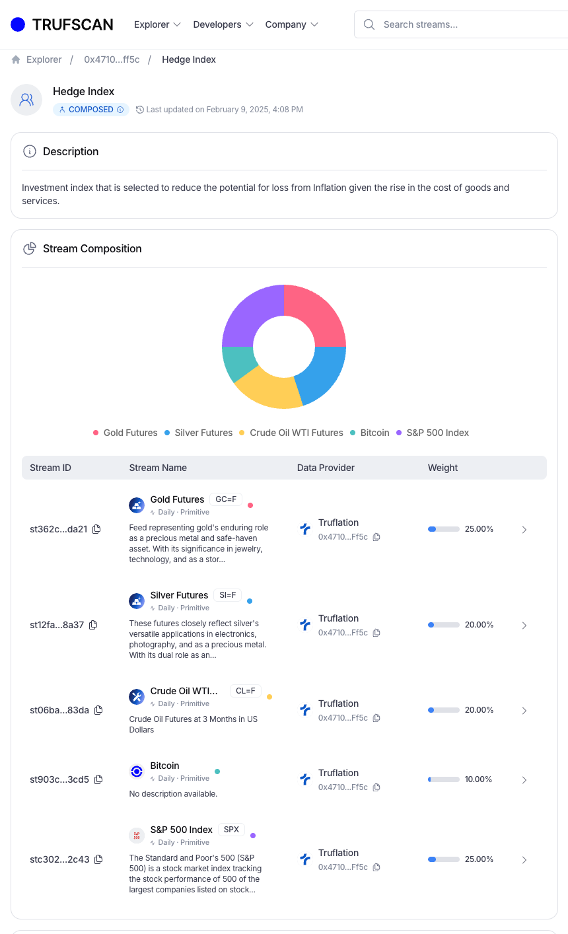The width and height of the screenshot is (568, 934).
Task: Click the Stream Composition pie chart icon
Action: tap(29, 248)
